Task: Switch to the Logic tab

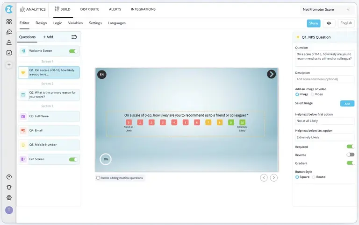Action: coord(57,23)
